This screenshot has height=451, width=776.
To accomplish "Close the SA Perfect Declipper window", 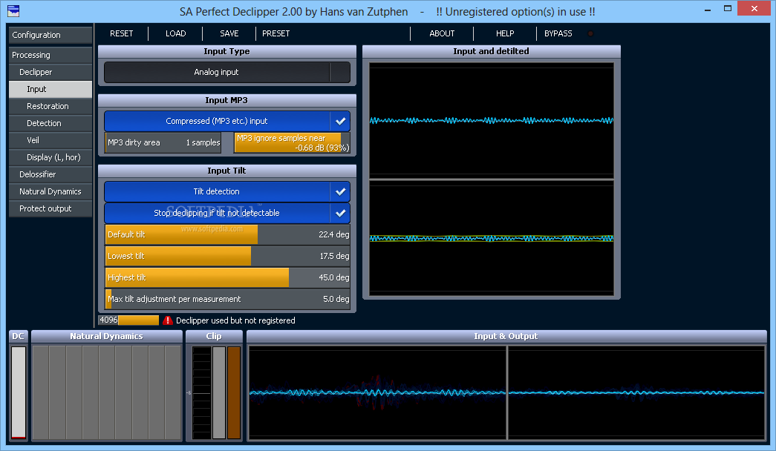I will (754, 8).
